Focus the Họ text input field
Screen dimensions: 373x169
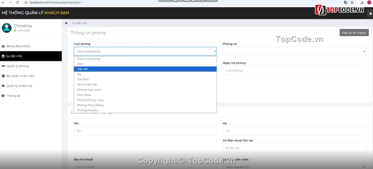tap(294, 131)
